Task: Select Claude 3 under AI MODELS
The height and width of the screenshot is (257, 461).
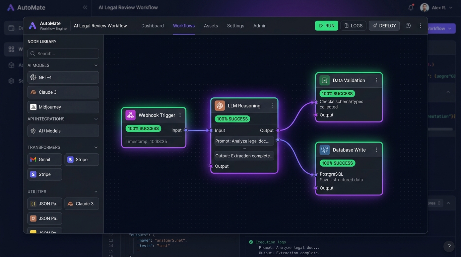Action: 63,92
